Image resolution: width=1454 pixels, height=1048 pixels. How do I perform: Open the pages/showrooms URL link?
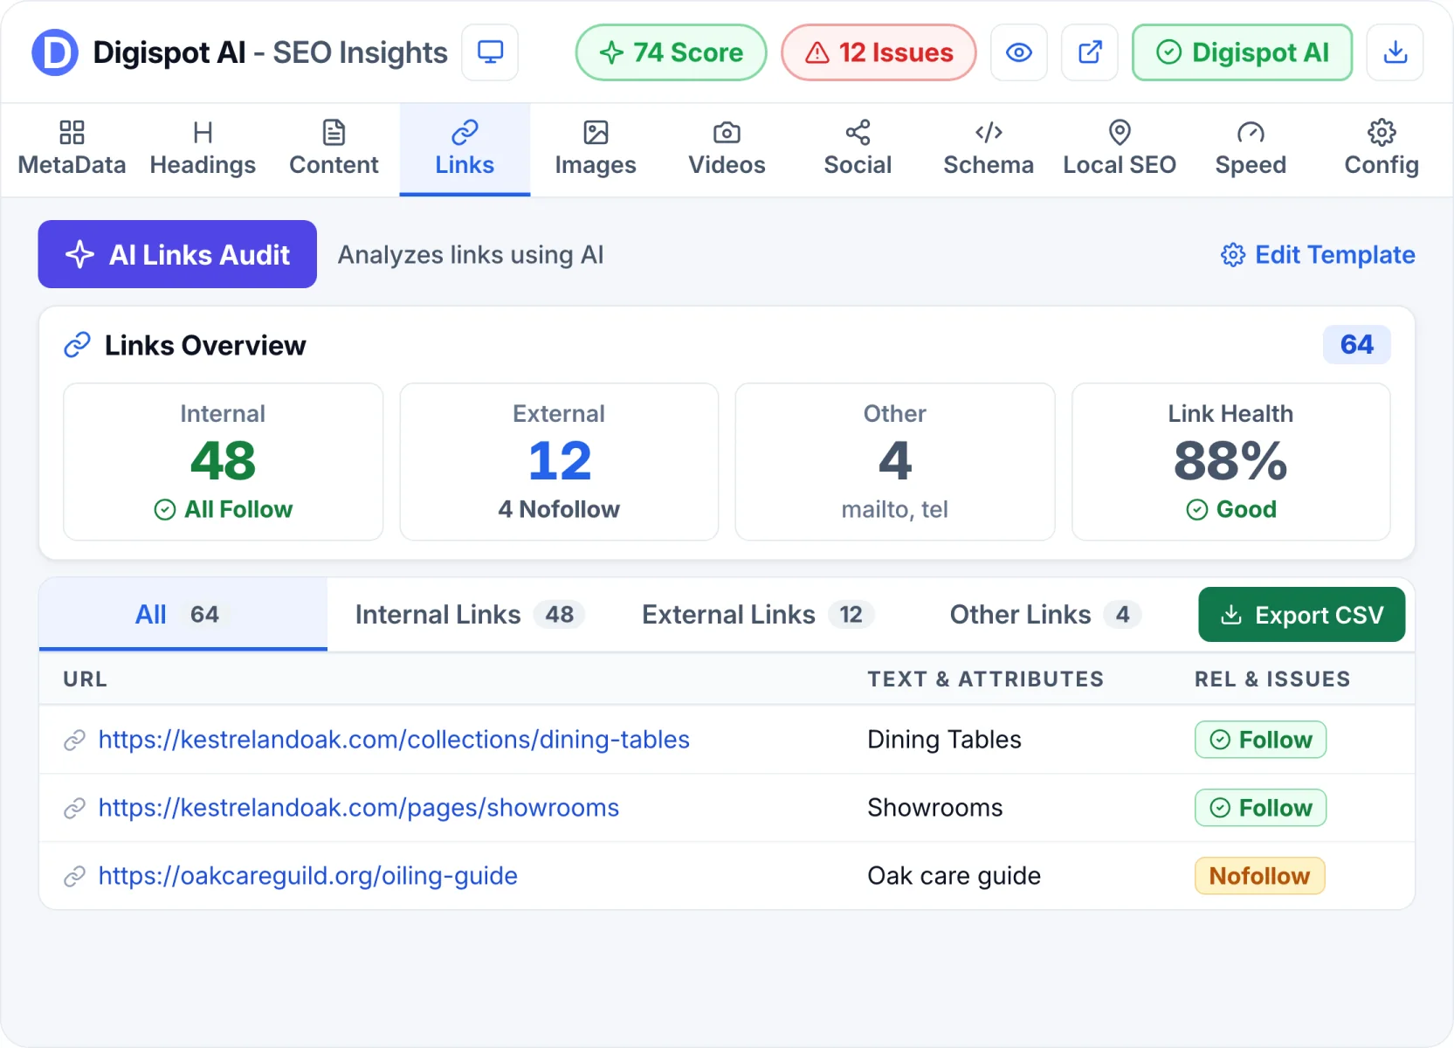358,808
